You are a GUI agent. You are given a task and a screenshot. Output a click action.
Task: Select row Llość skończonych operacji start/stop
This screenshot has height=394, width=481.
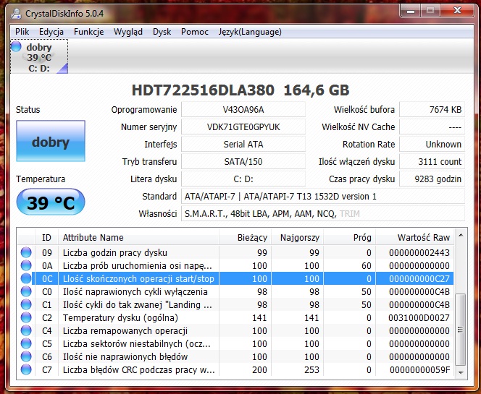click(235, 278)
